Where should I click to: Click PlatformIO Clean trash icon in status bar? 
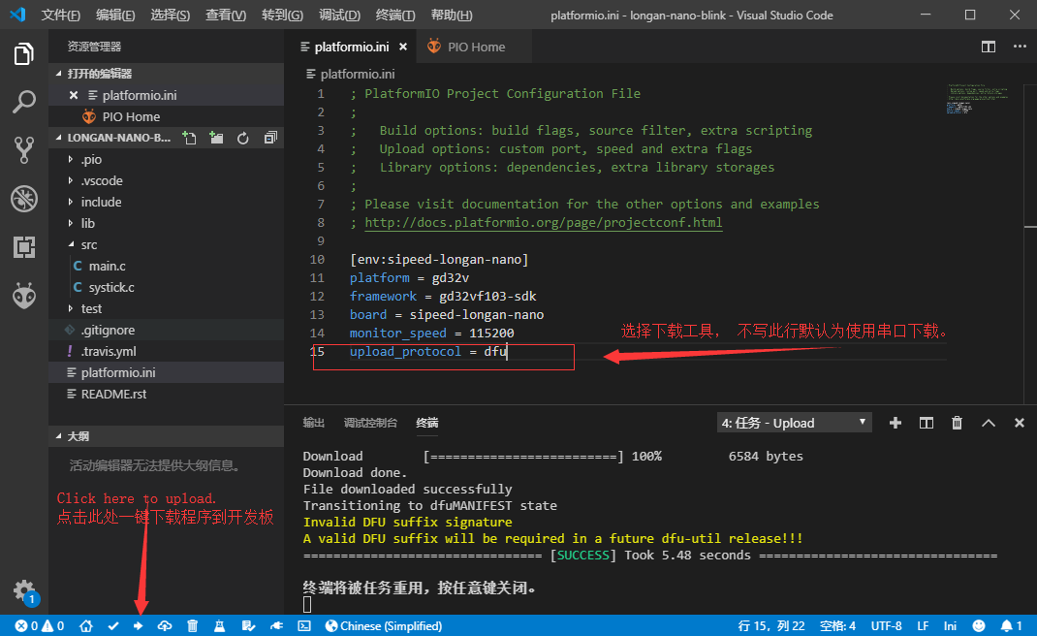pos(193,626)
